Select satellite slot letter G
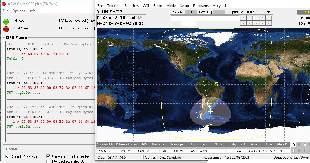Viewport: 310px width, 163px height. (294, 151)
